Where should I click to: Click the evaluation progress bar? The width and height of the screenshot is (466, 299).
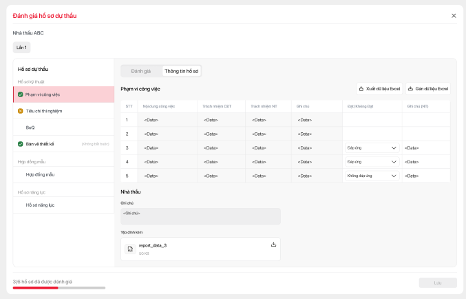[x=59, y=287]
